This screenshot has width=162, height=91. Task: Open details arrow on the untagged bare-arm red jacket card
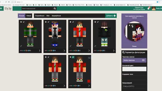point(64,86)
